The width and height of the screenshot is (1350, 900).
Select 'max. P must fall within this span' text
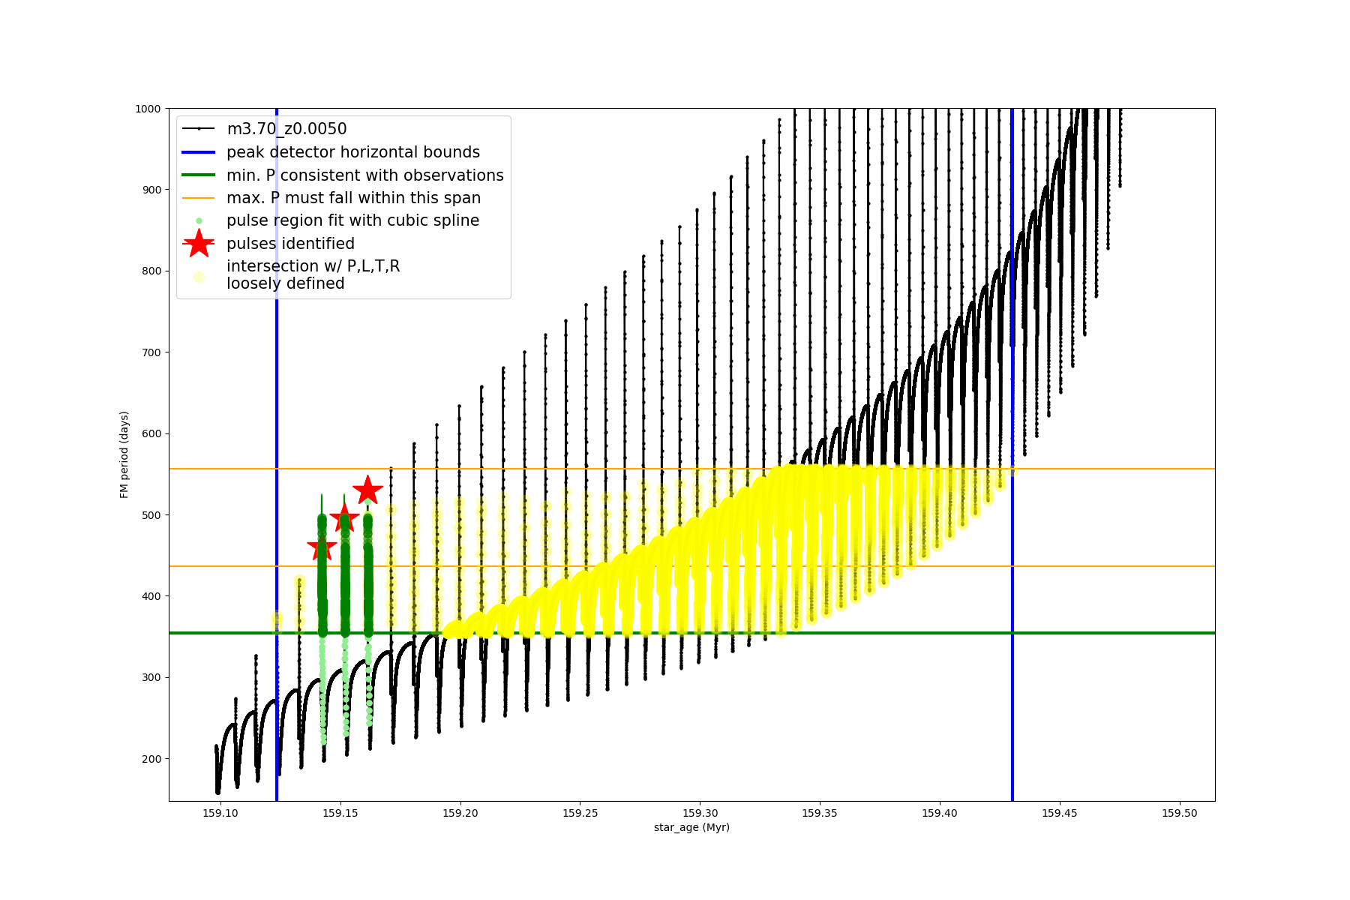[353, 198]
